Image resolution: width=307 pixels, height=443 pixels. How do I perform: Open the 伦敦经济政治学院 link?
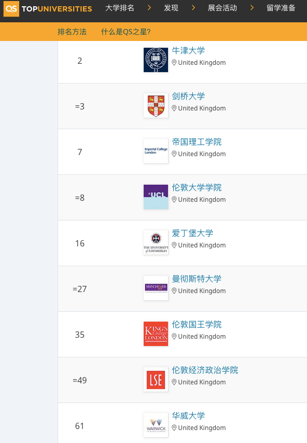coord(205,370)
